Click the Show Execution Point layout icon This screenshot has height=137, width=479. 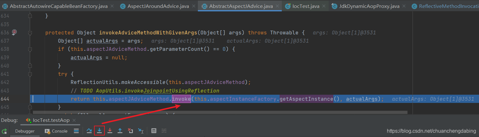[76, 131]
